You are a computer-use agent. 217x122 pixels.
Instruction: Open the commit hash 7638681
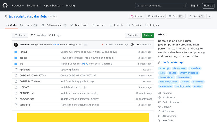pos(109,45)
